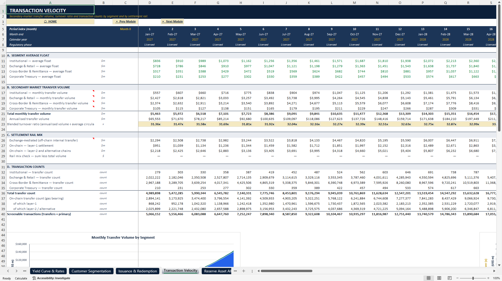Select column D header
Screen dimensions: 502x281
[x=150, y=3]
